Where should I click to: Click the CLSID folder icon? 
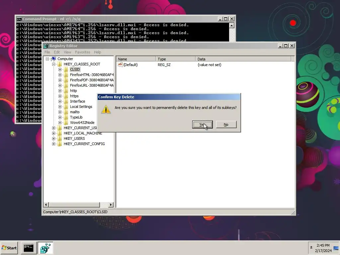tap(66, 69)
